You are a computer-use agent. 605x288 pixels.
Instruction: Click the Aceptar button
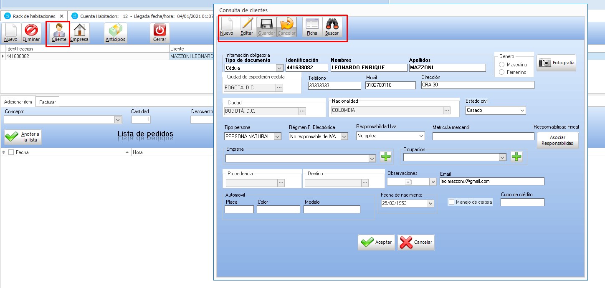(x=376, y=243)
